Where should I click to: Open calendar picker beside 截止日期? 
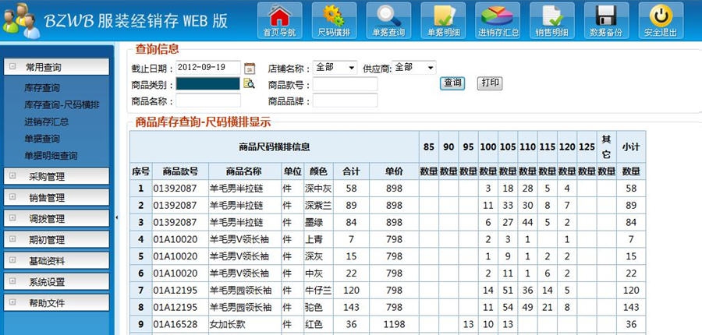(x=250, y=69)
